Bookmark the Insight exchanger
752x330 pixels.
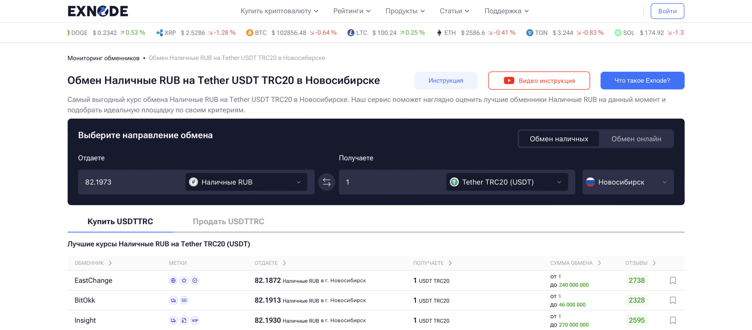click(673, 320)
